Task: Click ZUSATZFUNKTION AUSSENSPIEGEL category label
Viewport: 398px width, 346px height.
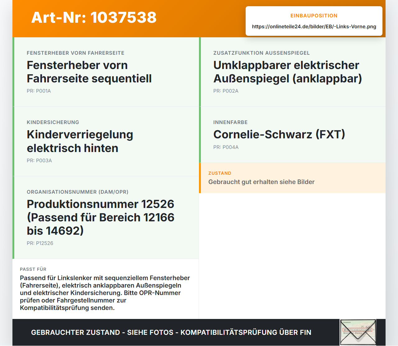Action: tap(261, 53)
